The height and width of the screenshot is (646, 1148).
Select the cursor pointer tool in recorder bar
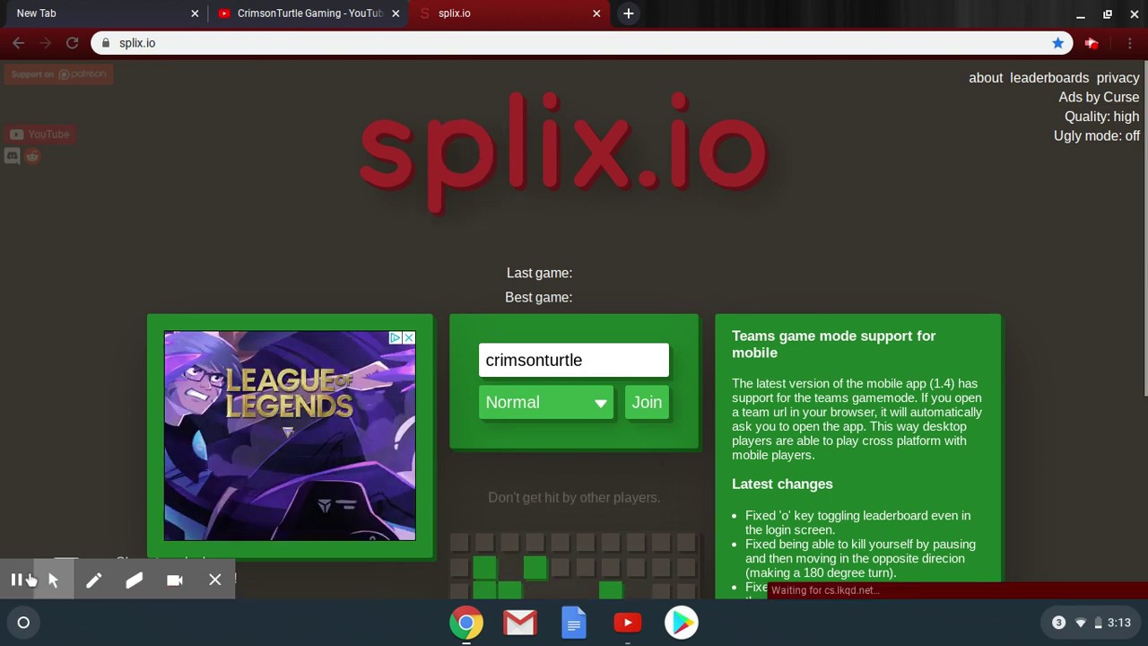tap(53, 581)
